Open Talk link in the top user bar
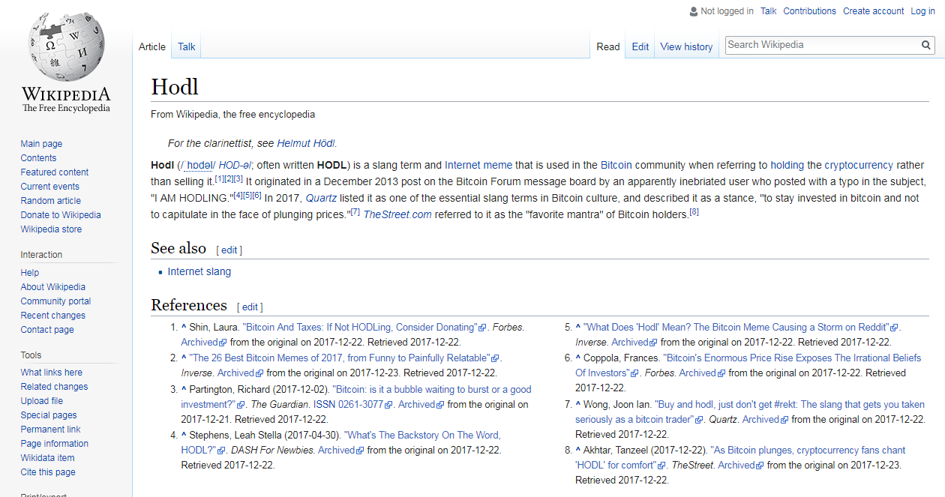Viewport: 945px width, 497px height. (769, 11)
